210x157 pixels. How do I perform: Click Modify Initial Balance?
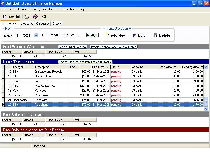coord(72,47)
